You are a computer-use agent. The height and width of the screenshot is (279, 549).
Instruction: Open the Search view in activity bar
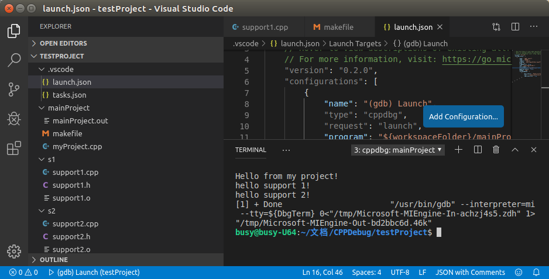pyautogui.click(x=13, y=60)
